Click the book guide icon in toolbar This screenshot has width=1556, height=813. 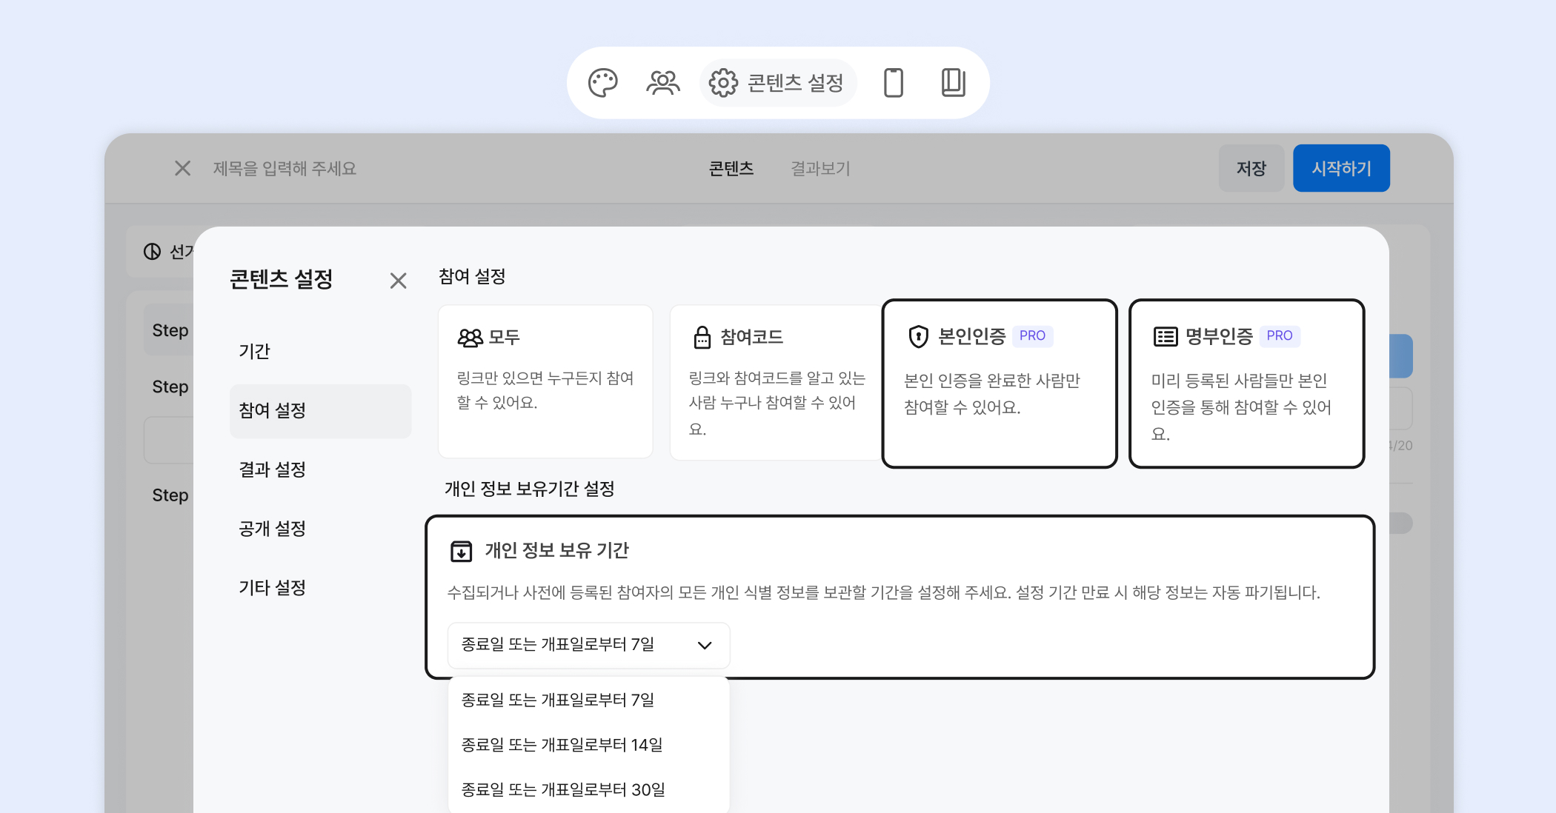click(x=953, y=83)
